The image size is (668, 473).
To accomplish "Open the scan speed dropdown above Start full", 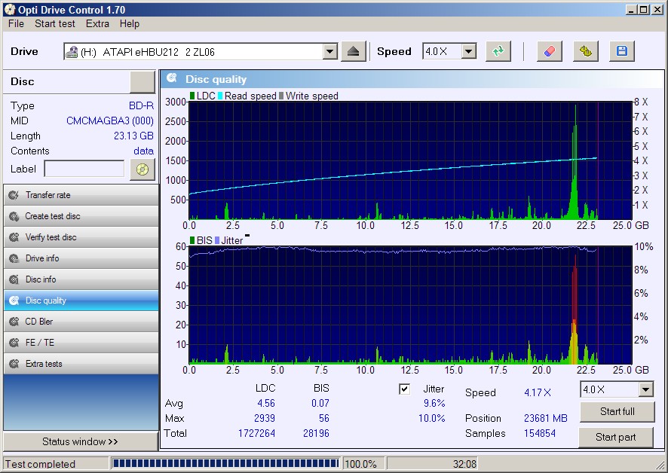I will point(645,389).
